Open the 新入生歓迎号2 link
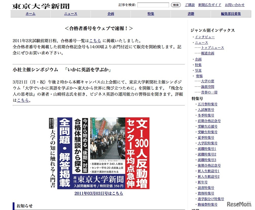This screenshot has width=255, height=210. 209,177
